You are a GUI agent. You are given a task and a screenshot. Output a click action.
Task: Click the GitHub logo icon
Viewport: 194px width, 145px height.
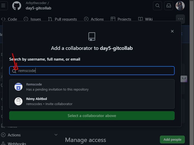17,6
